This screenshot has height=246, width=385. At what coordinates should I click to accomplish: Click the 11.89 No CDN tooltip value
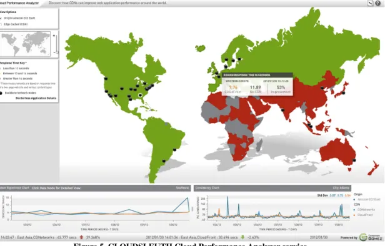(256, 87)
